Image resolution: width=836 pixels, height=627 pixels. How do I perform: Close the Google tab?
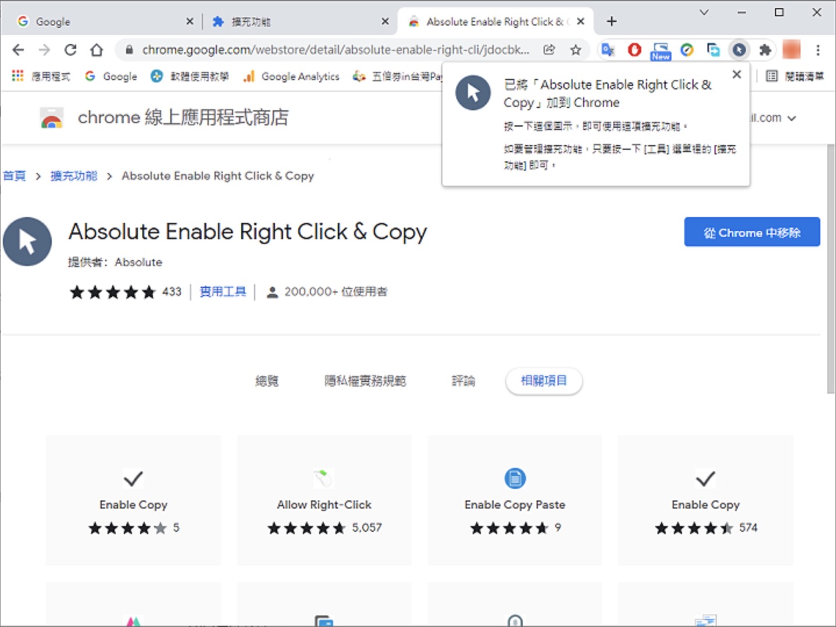[x=190, y=21]
